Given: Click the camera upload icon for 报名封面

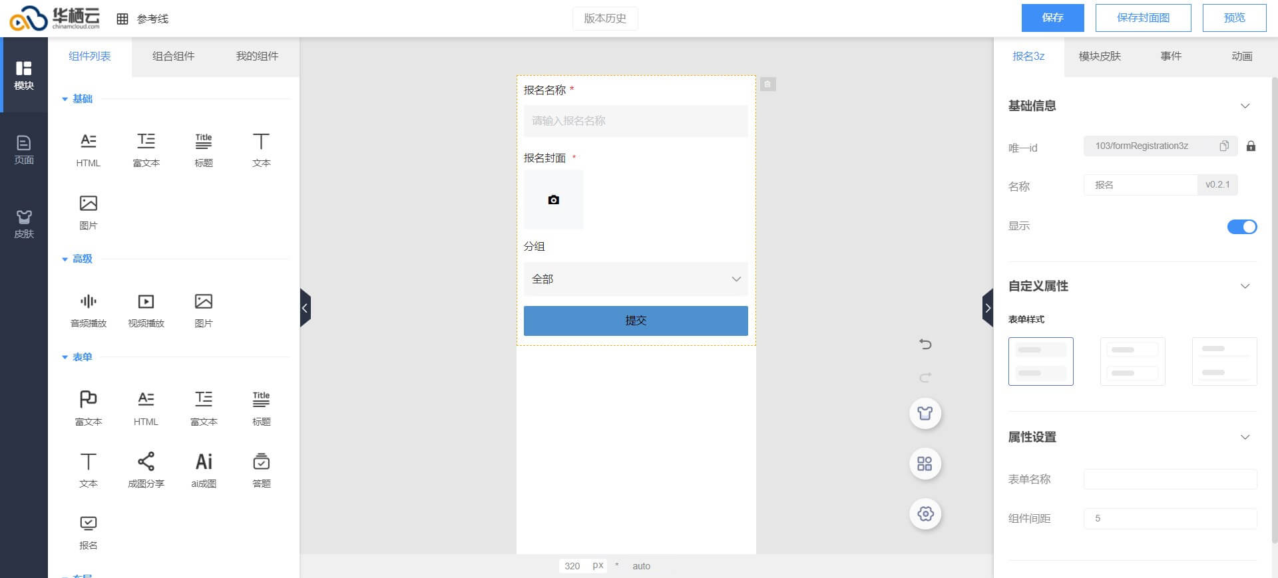Looking at the screenshot, I should 553,200.
